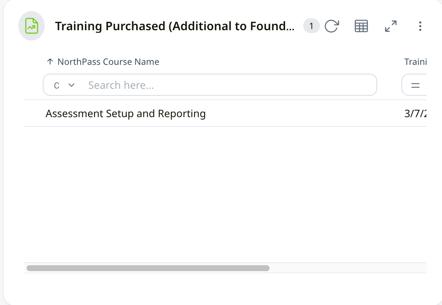Click the chevron beside the filter operator
Image resolution: width=442 pixels, height=305 pixels.
pyautogui.click(x=71, y=85)
